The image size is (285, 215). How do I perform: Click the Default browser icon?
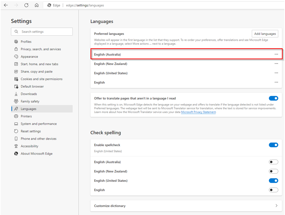click(x=16, y=86)
